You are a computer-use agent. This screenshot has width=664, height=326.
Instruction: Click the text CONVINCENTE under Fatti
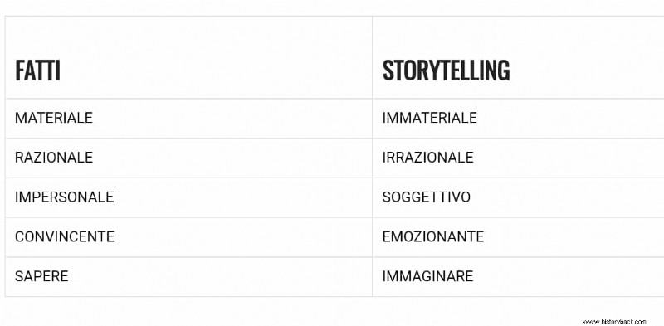(x=65, y=236)
